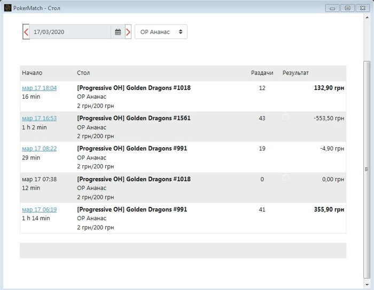Click the vertical scrollbar thumb
This screenshot has height=290, width=374.
coord(367,170)
